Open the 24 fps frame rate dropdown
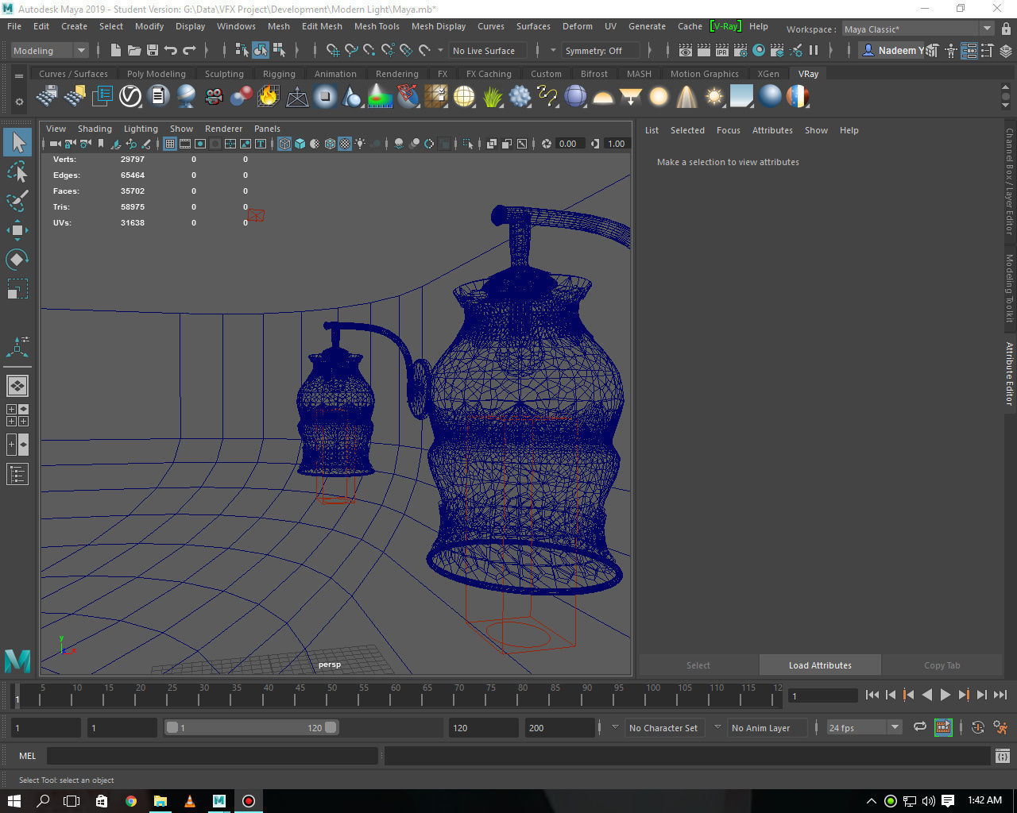The height and width of the screenshot is (813, 1017). point(864,727)
